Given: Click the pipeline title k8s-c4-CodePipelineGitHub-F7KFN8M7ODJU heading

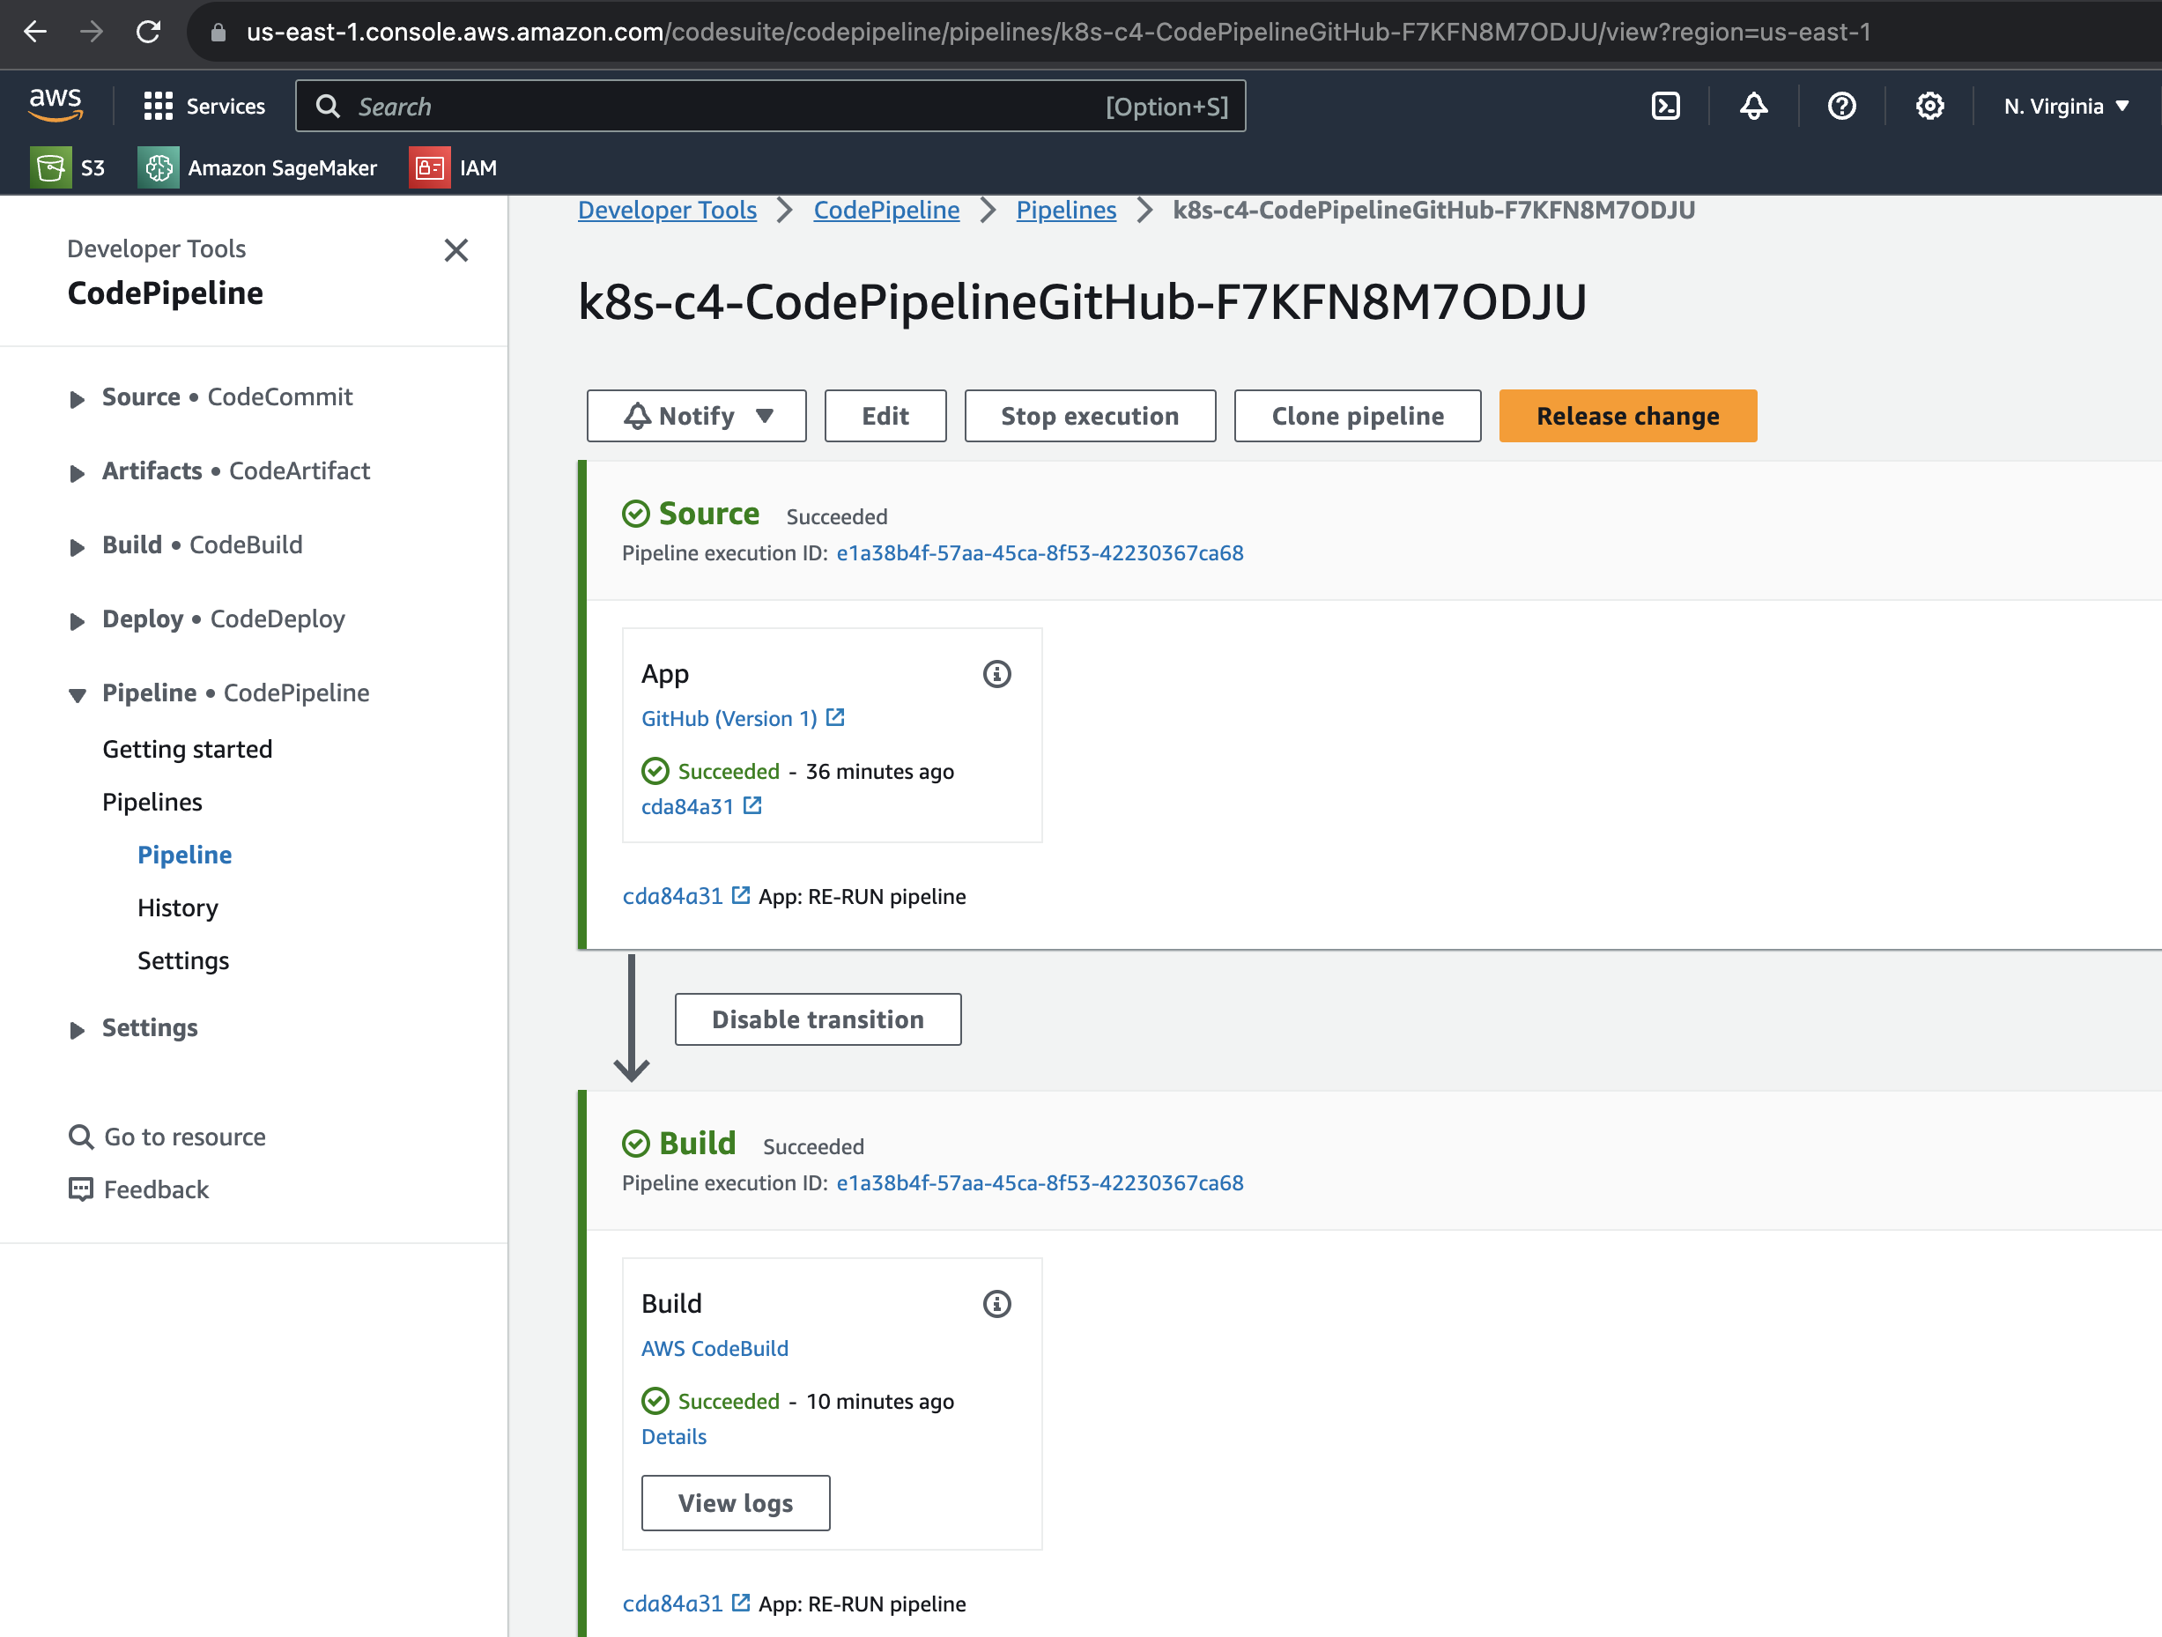Looking at the screenshot, I should (1082, 301).
